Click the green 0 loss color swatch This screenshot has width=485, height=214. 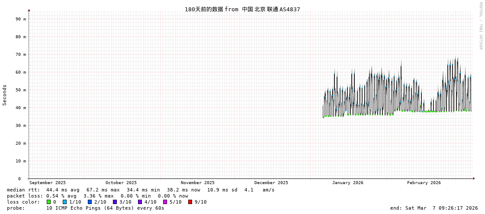[x=49, y=202]
